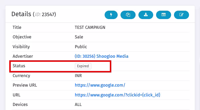The image size is (200, 110).
Task: Click the Preview URL row label
Action: tap(25, 85)
